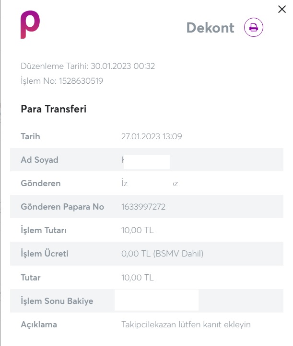Close the Dekont receipt window
This screenshot has width=293, height=346.
click(282, 9)
